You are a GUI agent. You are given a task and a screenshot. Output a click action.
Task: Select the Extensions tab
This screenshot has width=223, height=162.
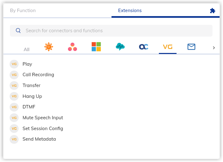130,11
